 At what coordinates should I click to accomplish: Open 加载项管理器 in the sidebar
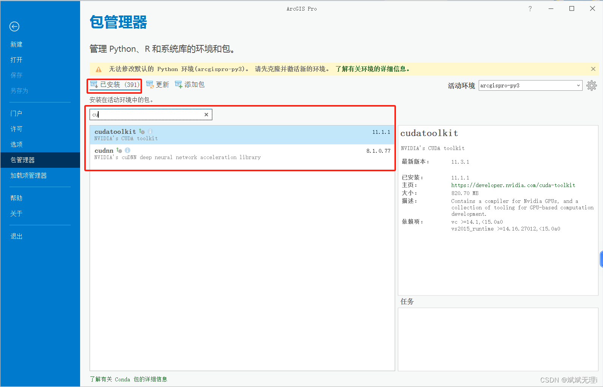click(29, 175)
